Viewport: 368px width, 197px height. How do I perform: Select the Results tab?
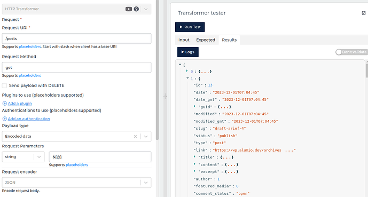pyautogui.click(x=229, y=40)
